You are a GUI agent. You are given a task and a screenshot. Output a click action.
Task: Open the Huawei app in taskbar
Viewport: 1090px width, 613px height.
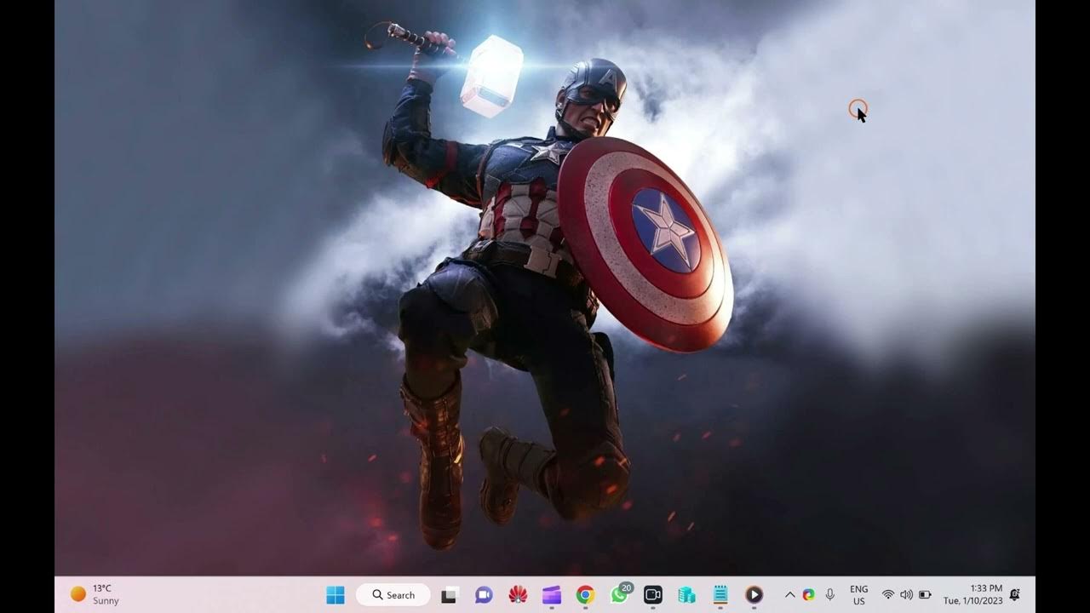click(x=518, y=595)
